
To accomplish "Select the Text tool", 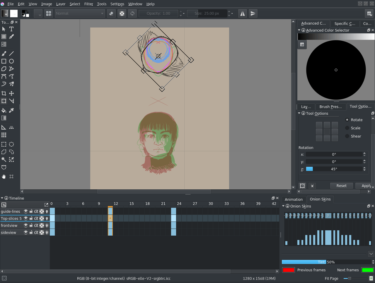I will 11,29.
